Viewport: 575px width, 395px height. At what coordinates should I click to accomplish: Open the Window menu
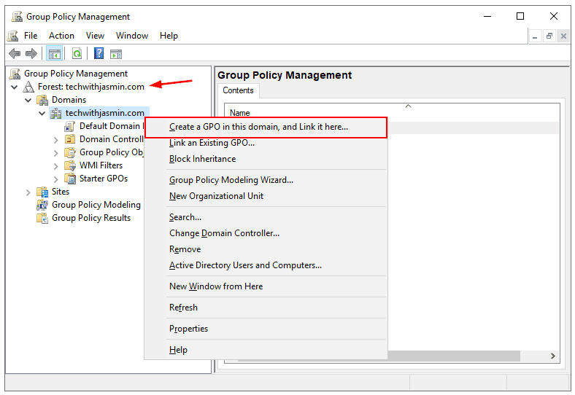[x=132, y=36]
